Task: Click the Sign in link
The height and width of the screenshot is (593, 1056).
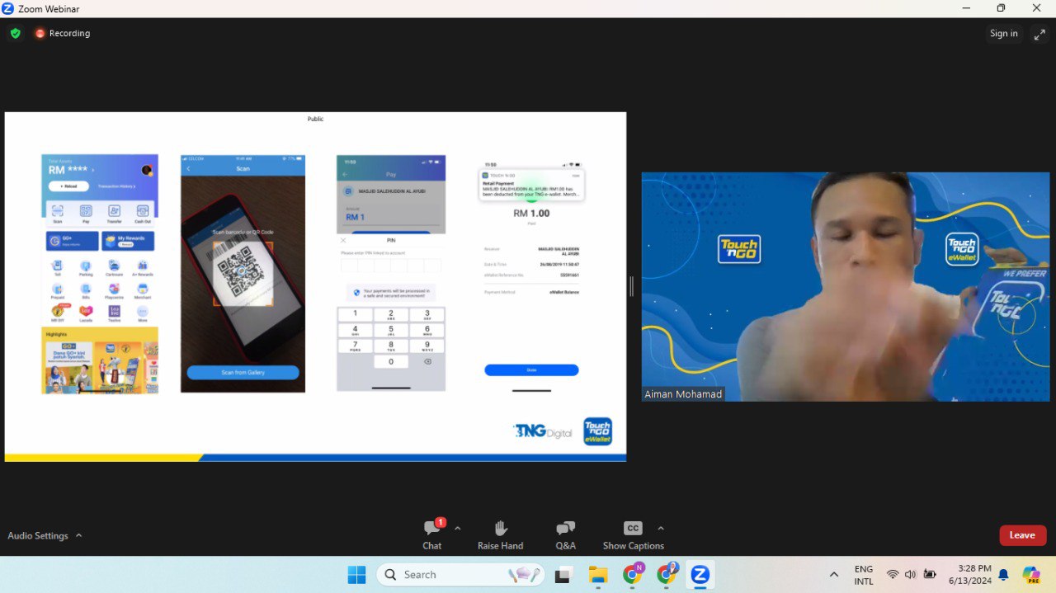Action: pos(1003,34)
